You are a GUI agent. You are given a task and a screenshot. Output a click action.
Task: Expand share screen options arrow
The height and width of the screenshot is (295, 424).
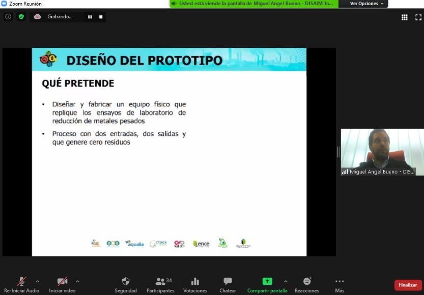click(x=285, y=281)
